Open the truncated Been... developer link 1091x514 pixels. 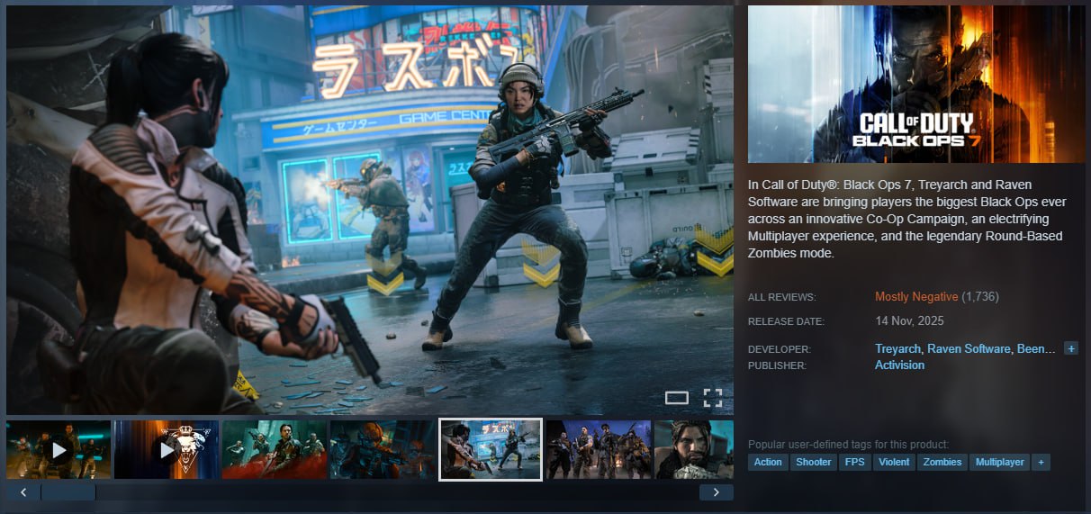tap(1036, 348)
